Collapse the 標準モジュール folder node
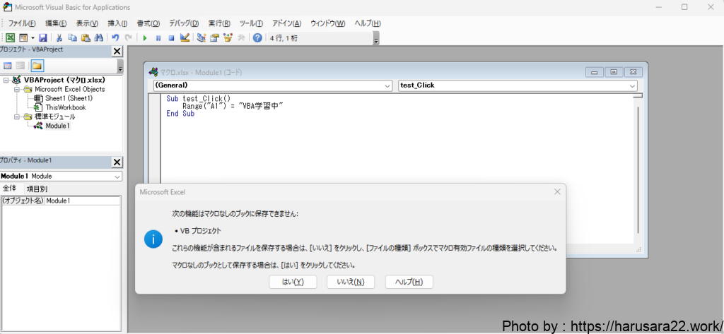This screenshot has width=724, height=334. 17,117
